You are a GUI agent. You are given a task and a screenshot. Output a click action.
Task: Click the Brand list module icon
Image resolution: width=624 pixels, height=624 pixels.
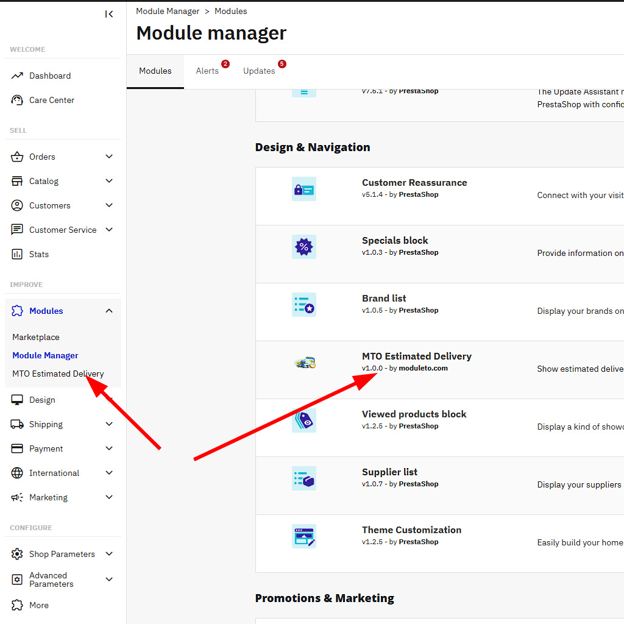click(303, 305)
